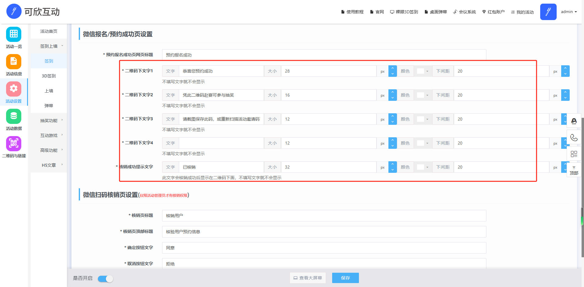The height and width of the screenshot is (287, 584).
Task: Edit 核销成功提示文字 text field
Action: tap(221, 167)
